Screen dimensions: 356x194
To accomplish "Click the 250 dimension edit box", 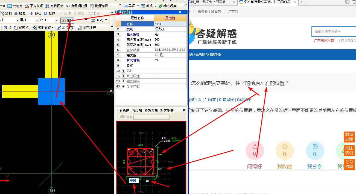I will coord(134,181).
